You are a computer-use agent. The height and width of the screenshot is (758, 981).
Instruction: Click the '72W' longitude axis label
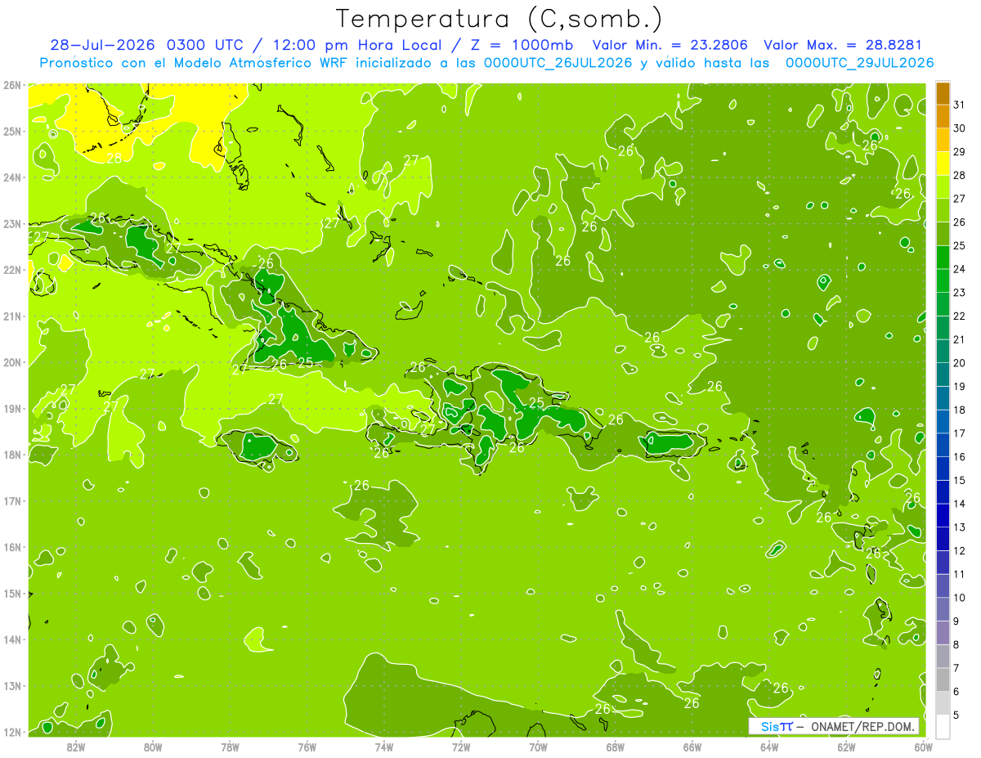[x=461, y=747]
